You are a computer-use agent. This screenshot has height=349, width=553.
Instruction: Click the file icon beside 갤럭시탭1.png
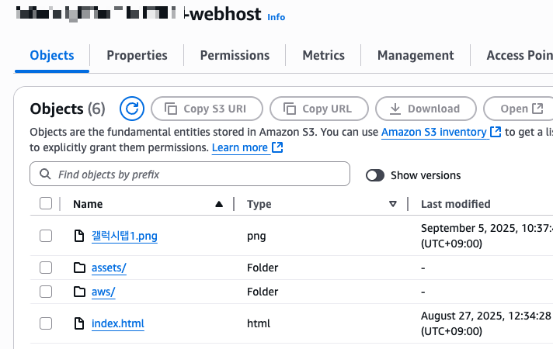pyautogui.click(x=79, y=236)
